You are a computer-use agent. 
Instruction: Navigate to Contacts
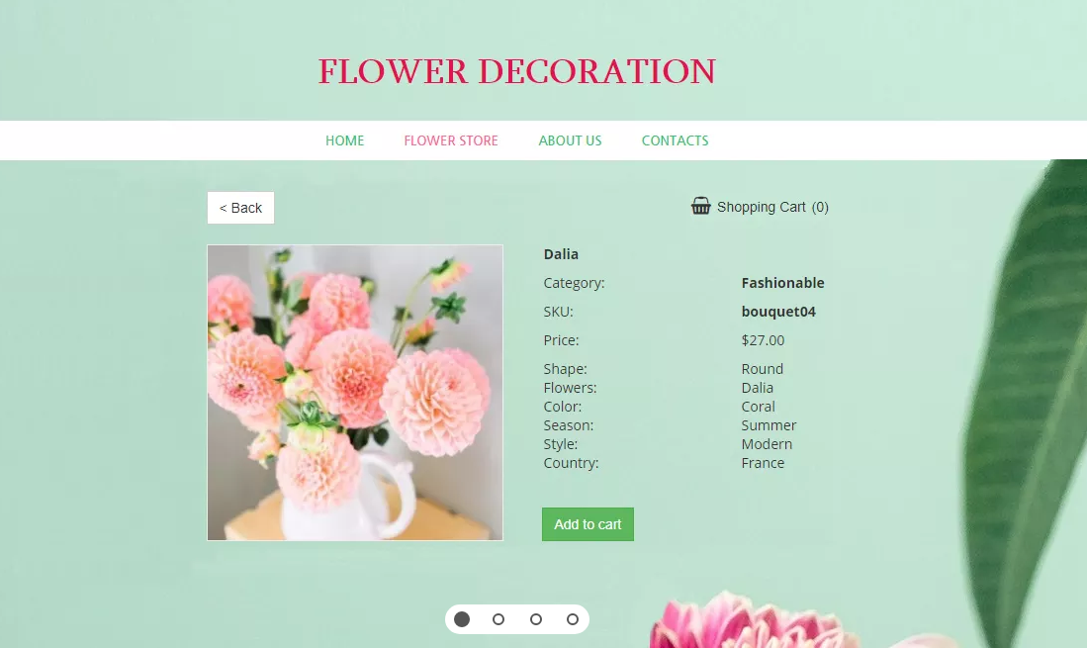676,140
